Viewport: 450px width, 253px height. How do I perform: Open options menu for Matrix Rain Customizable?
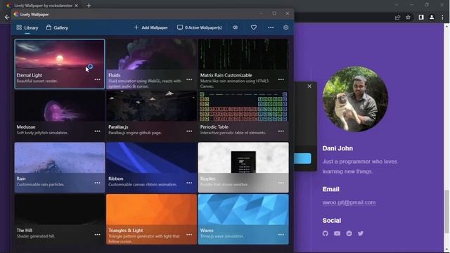coord(281,79)
